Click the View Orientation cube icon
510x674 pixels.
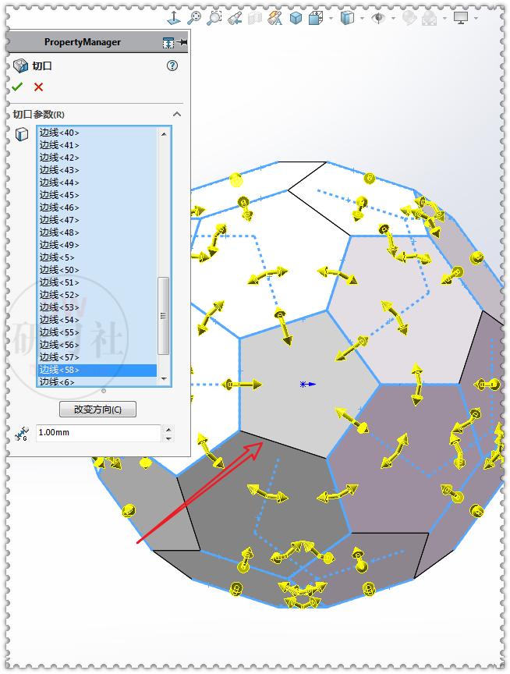coord(316,18)
